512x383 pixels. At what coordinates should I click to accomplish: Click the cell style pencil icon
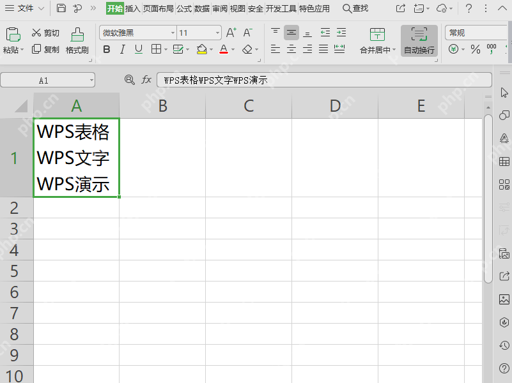pos(178,49)
